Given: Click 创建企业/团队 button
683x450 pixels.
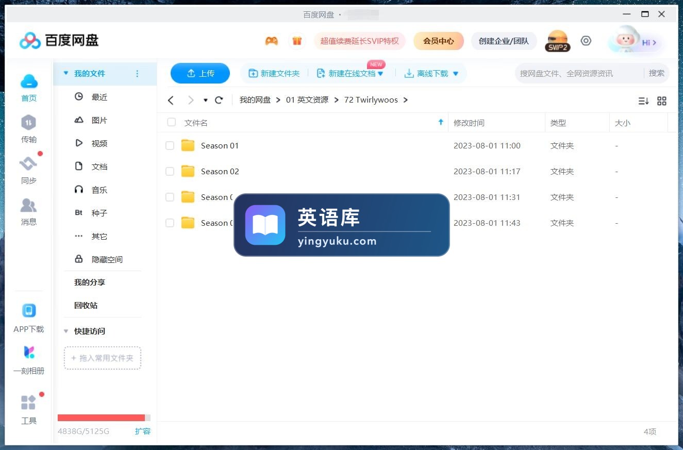Looking at the screenshot, I should [x=504, y=41].
